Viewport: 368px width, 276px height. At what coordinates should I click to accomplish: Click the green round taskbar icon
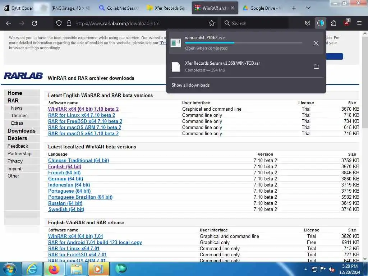tap(121, 268)
